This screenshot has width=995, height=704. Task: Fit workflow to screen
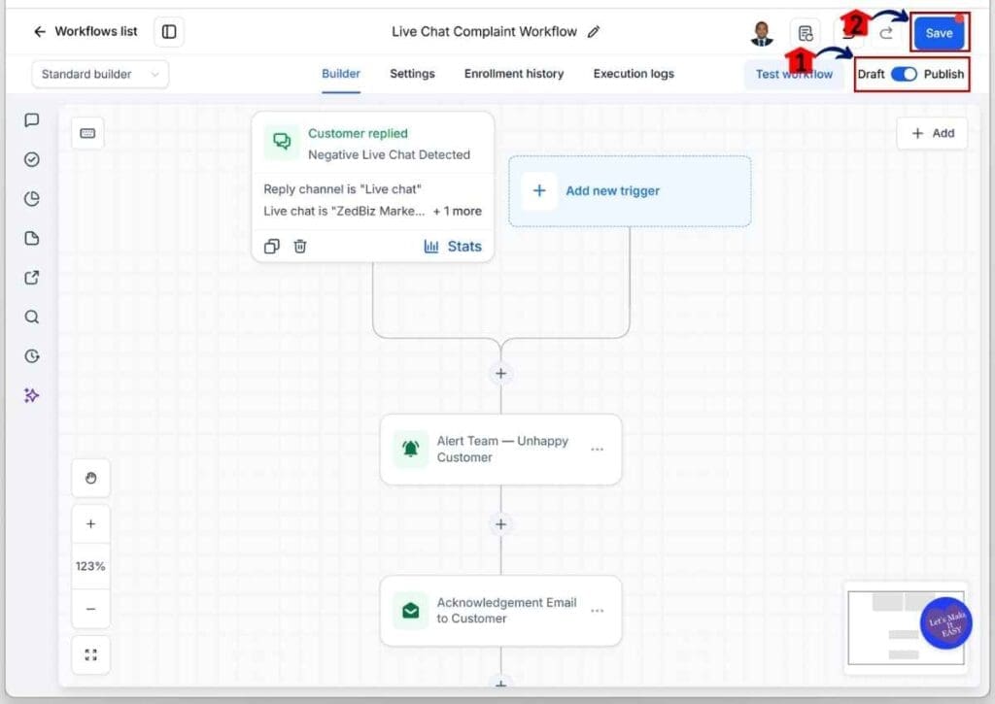click(x=90, y=654)
